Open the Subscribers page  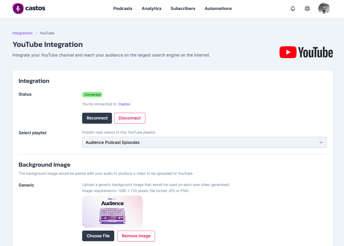click(183, 9)
